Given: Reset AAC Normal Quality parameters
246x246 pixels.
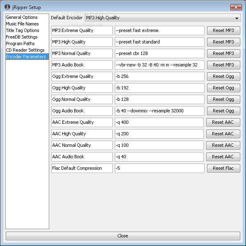Looking at the screenshot, I should [223, 145].
